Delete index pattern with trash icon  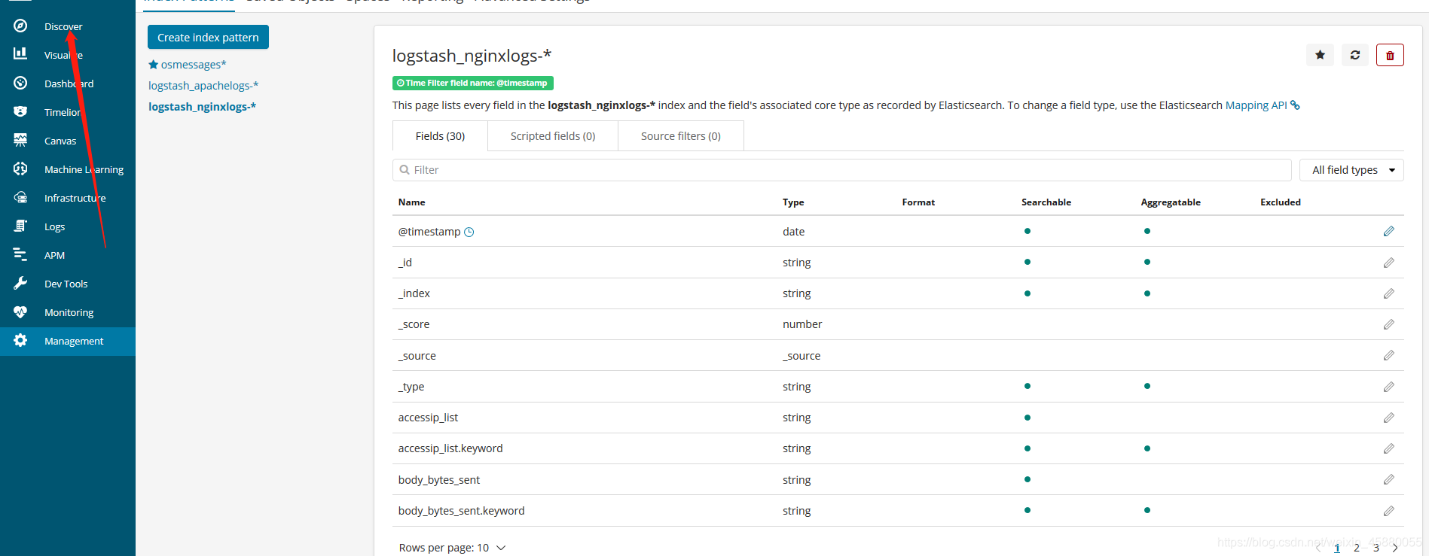click(1390, 55)
